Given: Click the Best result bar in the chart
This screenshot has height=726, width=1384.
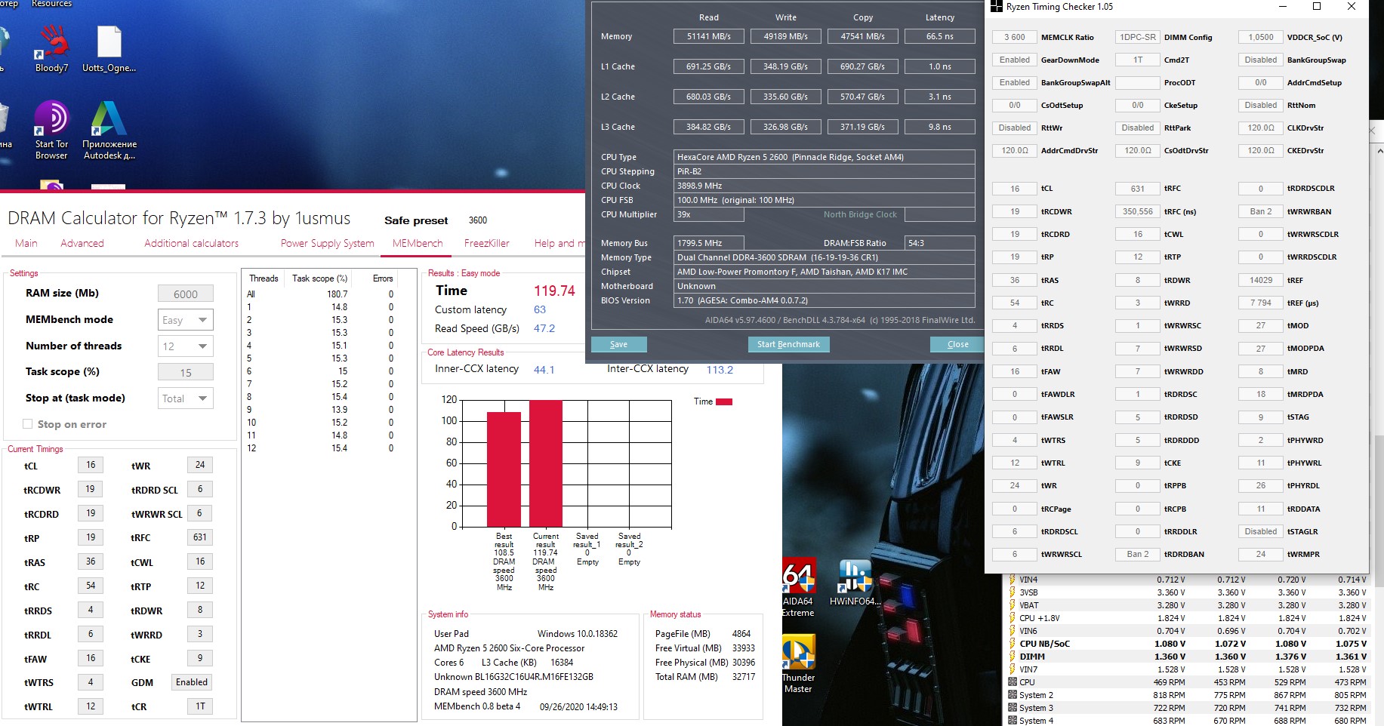Looking at the screenshot, I should tap(504, 469).
